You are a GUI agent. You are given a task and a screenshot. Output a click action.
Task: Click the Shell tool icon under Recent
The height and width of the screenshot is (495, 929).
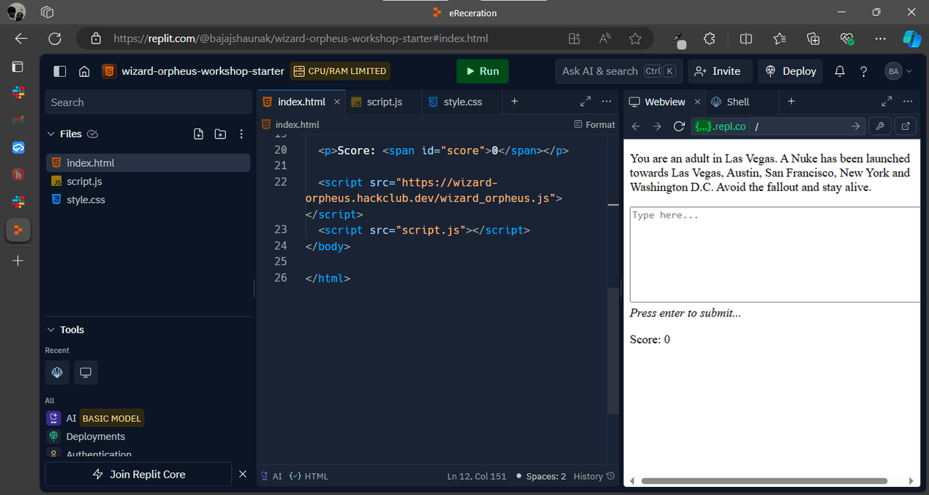click(57, 372)
